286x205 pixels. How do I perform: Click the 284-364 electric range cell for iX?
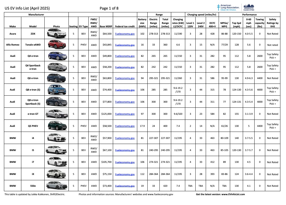154,174
